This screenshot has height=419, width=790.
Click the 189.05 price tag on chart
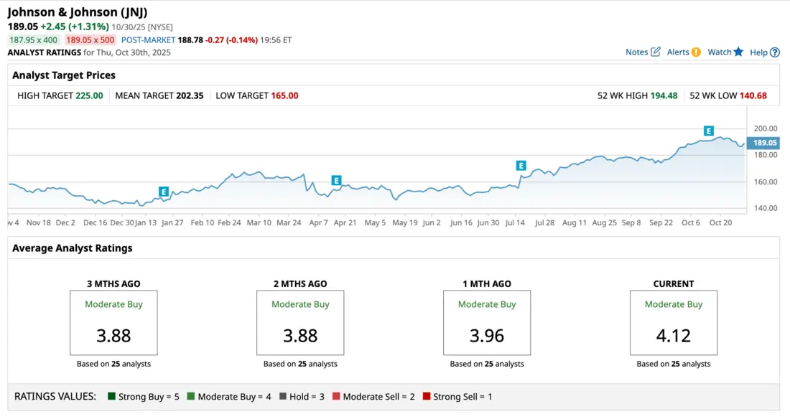[x=764, y=143]
